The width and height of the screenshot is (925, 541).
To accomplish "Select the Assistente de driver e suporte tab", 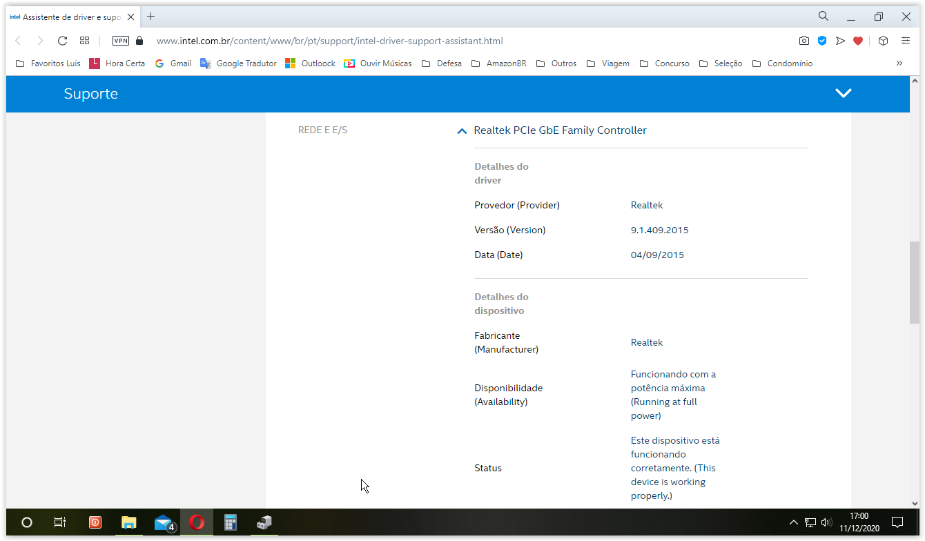I will tap(72, 17).
